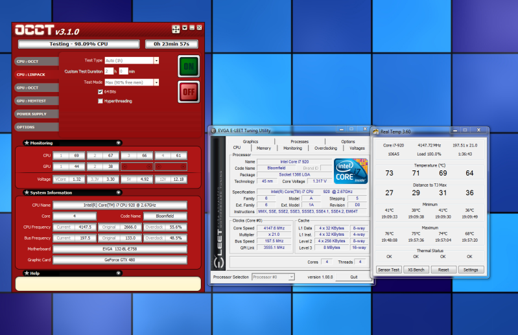This screenshot has height=335, width=518.
Task: Switch to the Memory tab in E-LEET
Action: pyautogui.click(x=264, y=148)
